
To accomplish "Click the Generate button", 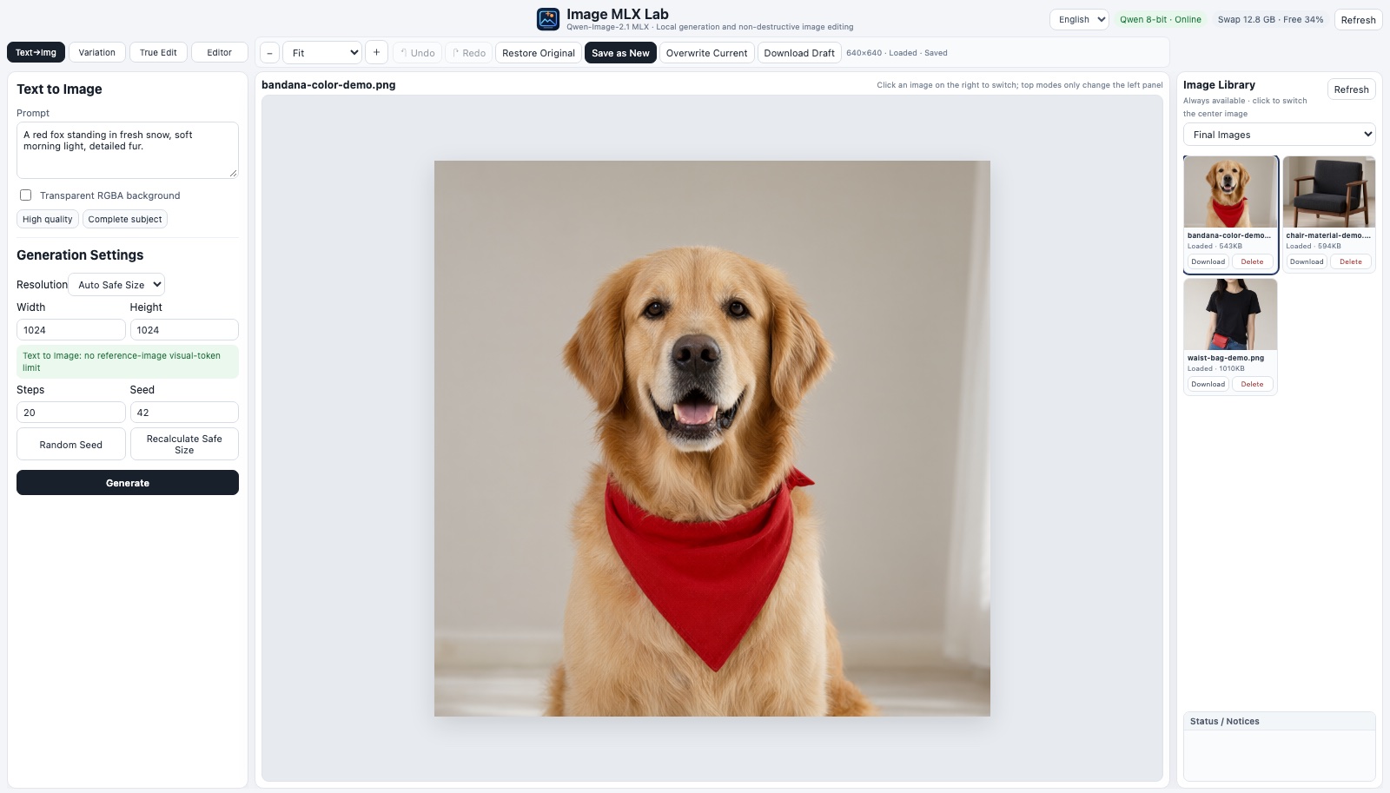I will (x=128, y=483).
